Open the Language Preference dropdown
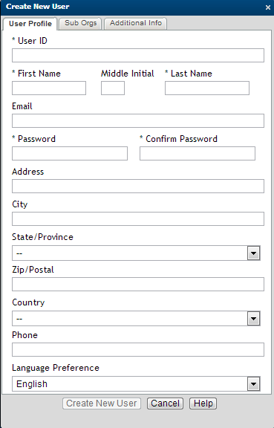274x428 pixels. point(136,383)
